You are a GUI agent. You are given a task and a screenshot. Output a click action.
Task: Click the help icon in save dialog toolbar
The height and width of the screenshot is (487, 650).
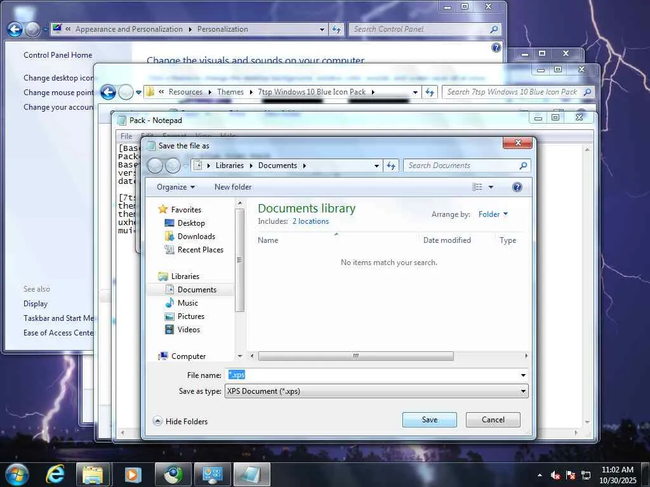[x=517, y=187]
